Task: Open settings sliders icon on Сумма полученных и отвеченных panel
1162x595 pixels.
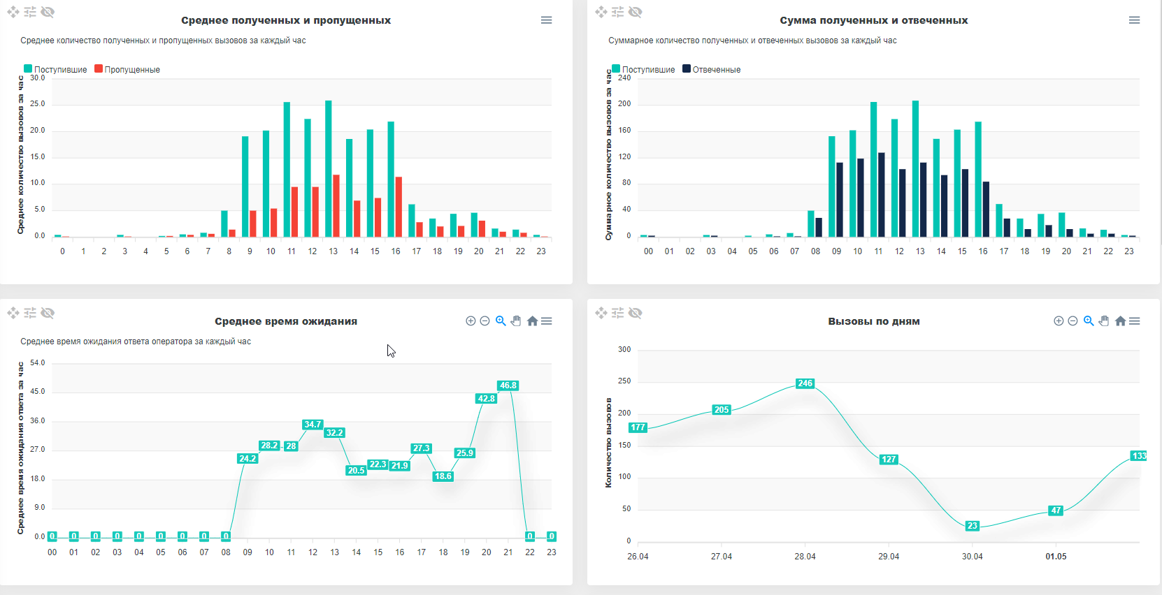Action: point(618,12)
